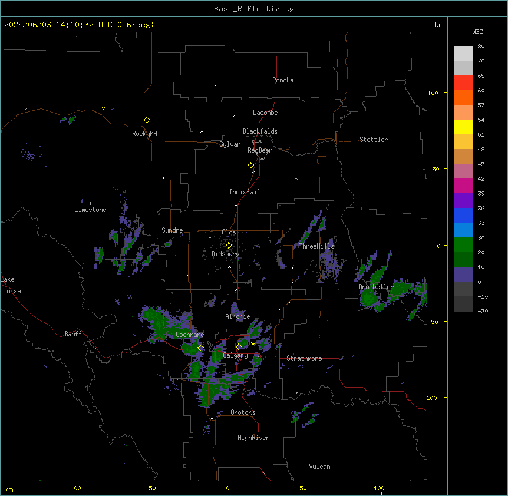Click the large green echo northwest of Cochrane
Screen dimensions: 508x496
[x=157, y=323]
